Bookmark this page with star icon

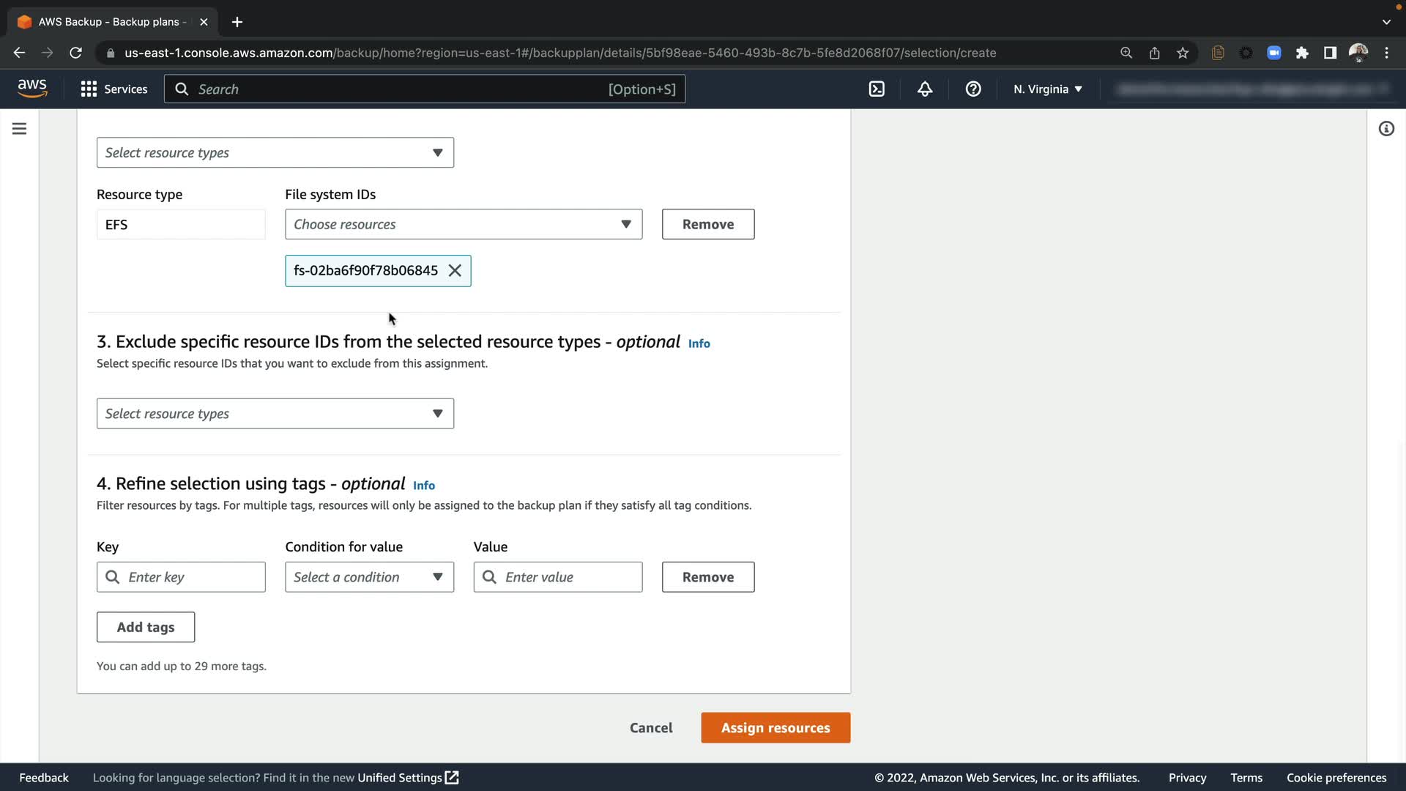click(1183, 53)
